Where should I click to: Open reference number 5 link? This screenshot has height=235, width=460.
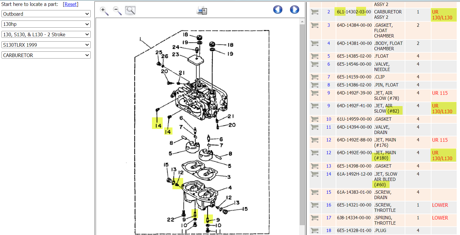point(329,56)
